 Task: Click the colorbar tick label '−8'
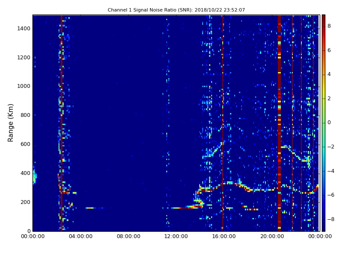(331, 219)
